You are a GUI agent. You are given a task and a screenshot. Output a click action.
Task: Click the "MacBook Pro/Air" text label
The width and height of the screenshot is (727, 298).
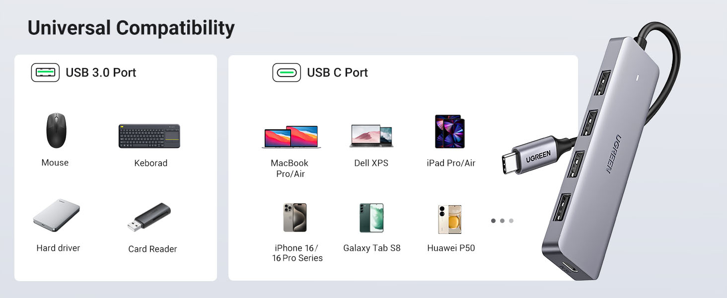[x=290, y=168]
